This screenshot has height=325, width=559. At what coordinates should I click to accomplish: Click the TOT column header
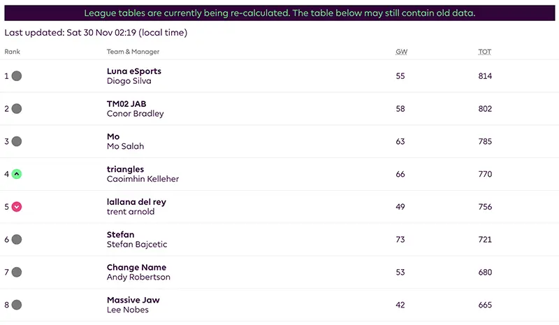(x=484, y=52)
